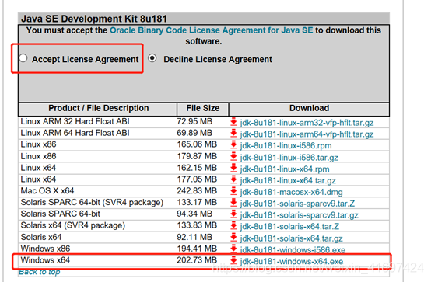Click download arrow icon for linux-x64.rpm
431x282 pixels.
tap(233, 168)
